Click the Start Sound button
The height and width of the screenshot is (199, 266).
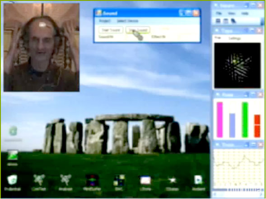[x=111, y=30]
